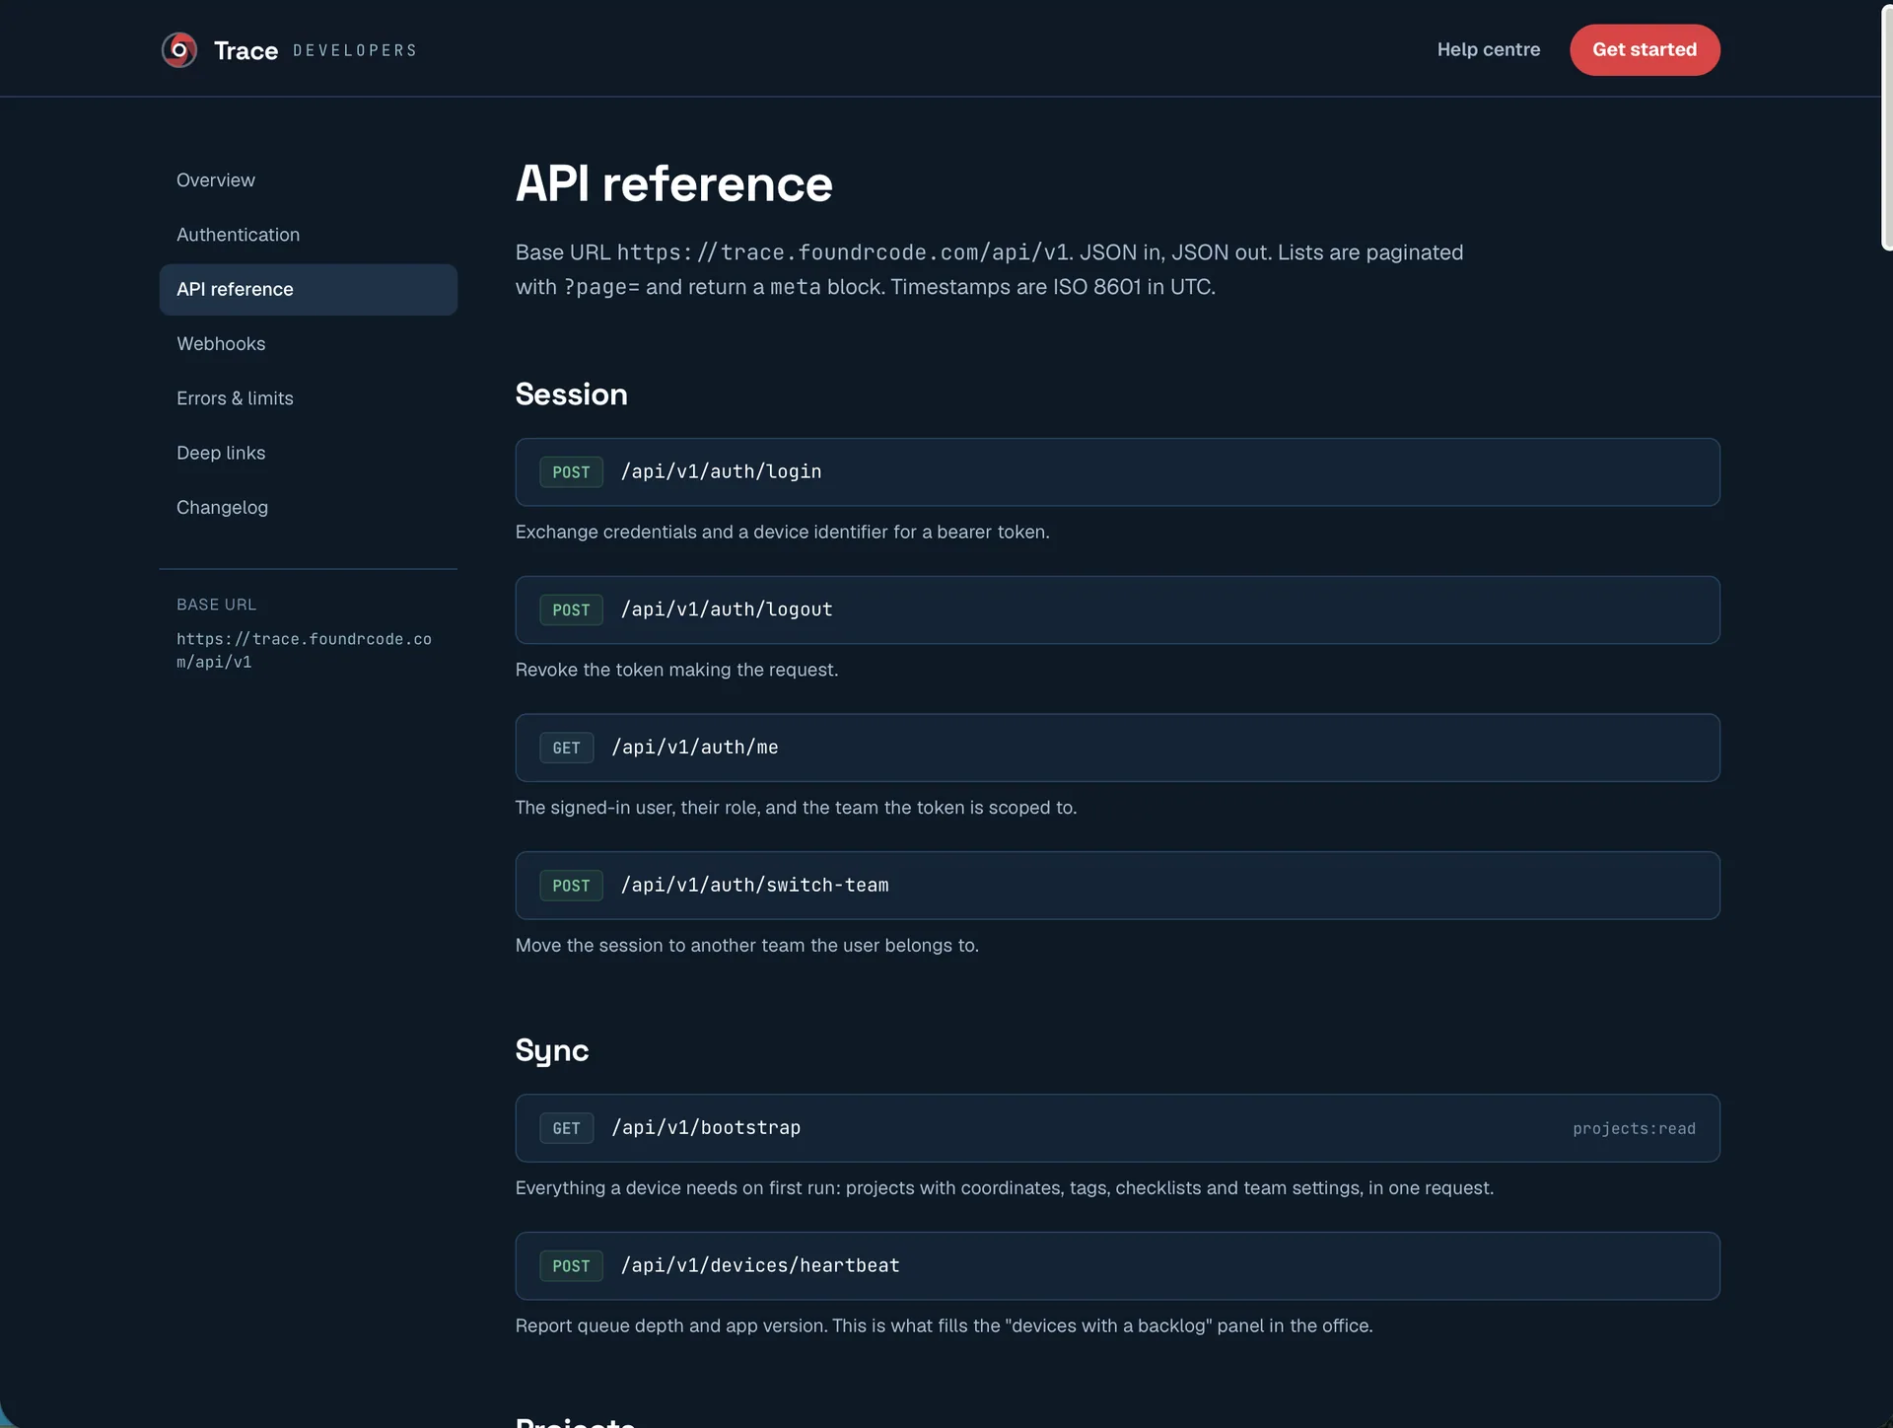
Task: Open Changelog in the sidebar
Action: coord(308,507)
